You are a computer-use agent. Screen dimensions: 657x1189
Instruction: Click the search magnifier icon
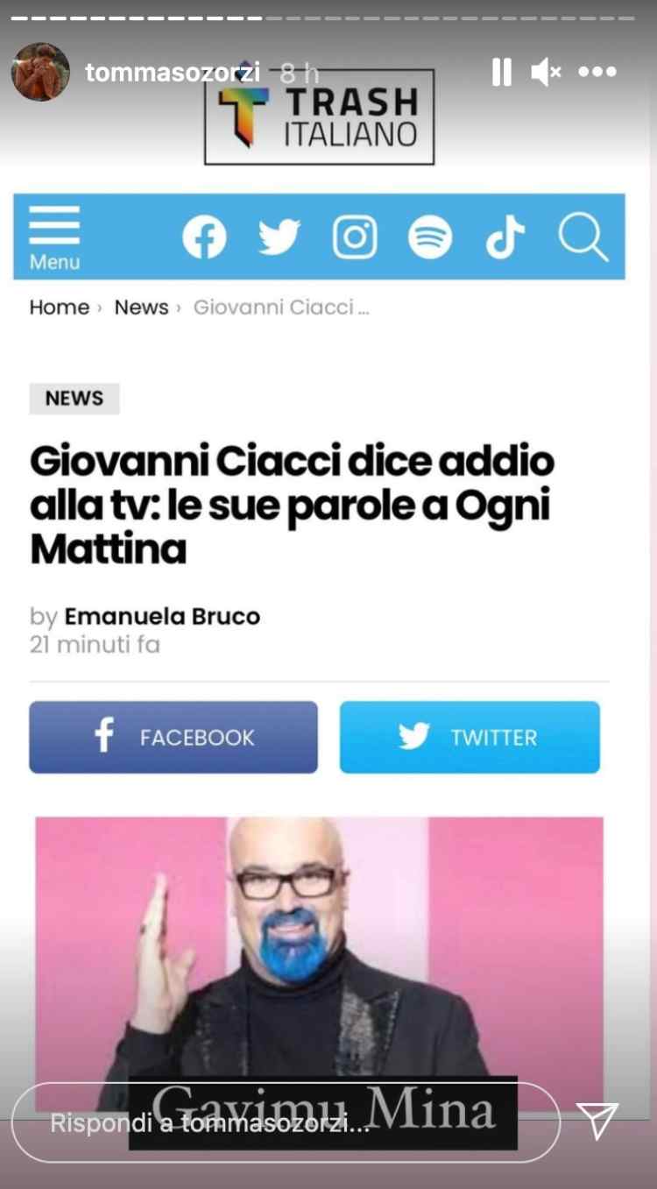pyautogui.click(x=583, y=237)
